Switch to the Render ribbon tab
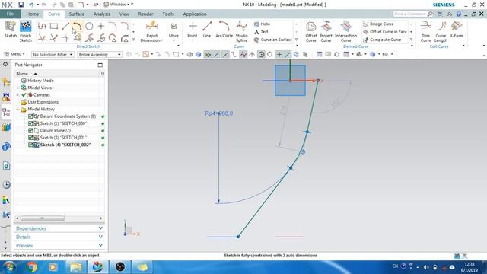Screen dimensions: 487x274 click(x=145, y=14)
